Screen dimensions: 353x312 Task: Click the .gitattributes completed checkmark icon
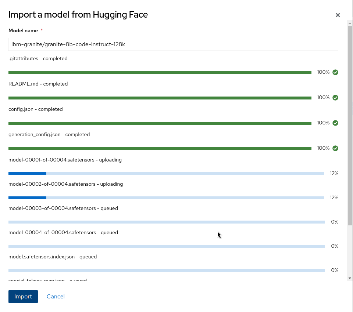coord(335,72)
